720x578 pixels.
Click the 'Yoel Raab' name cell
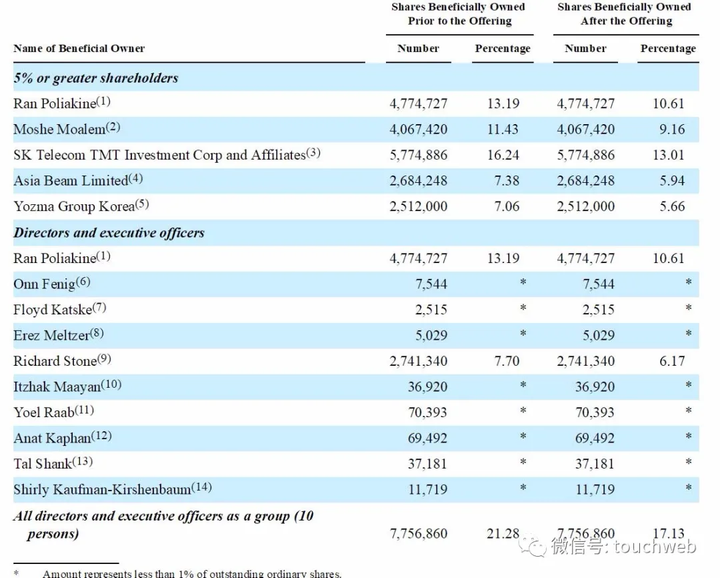tap(54, 412)
